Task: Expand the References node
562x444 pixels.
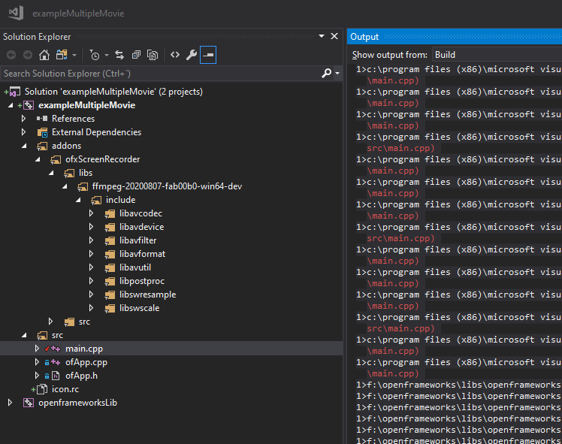Action: pos(23,119)
